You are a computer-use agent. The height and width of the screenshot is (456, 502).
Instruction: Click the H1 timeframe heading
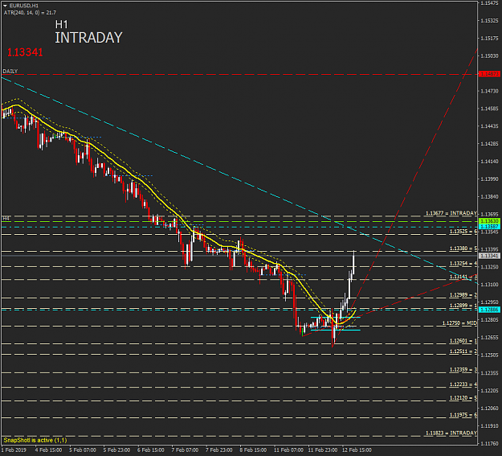pos(62,25)
